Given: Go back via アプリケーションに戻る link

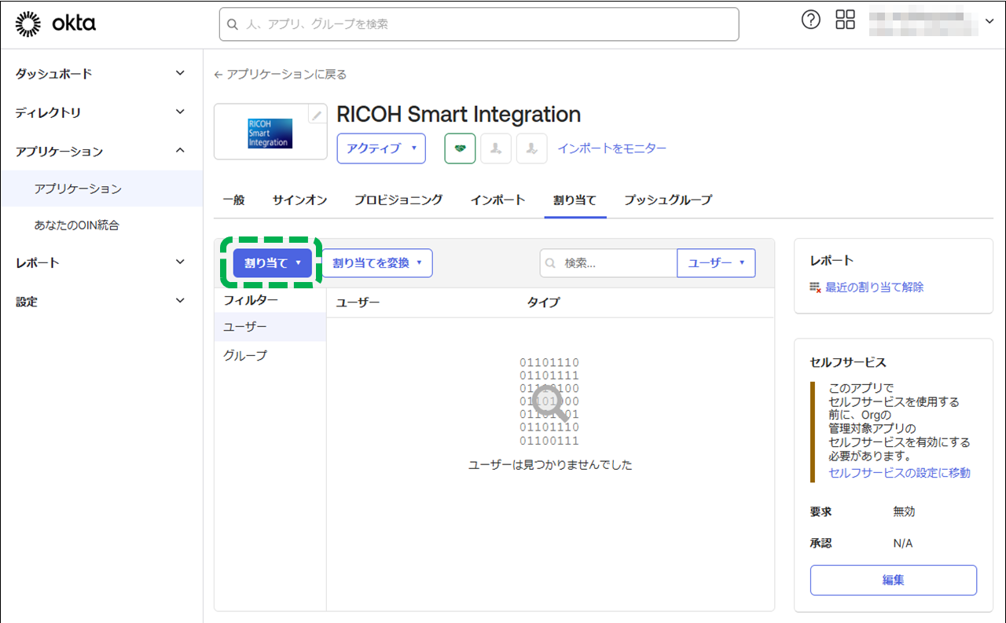Looking at the screenshot, I should [x=281, y=75].
